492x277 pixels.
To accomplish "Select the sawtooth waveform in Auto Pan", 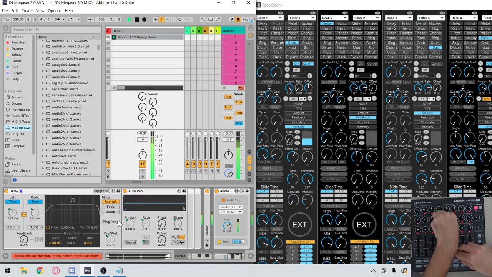I will pos(181,237).
